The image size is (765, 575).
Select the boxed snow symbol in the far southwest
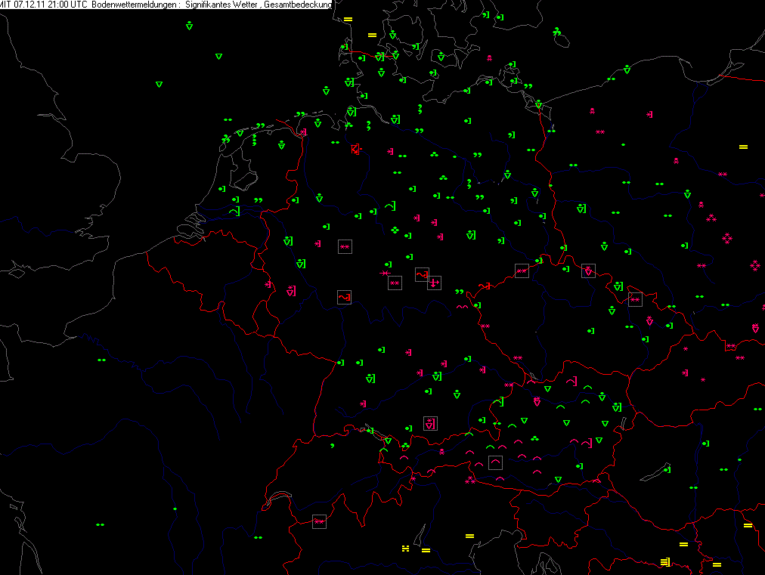pyautogui.click(x=319, y=521)
